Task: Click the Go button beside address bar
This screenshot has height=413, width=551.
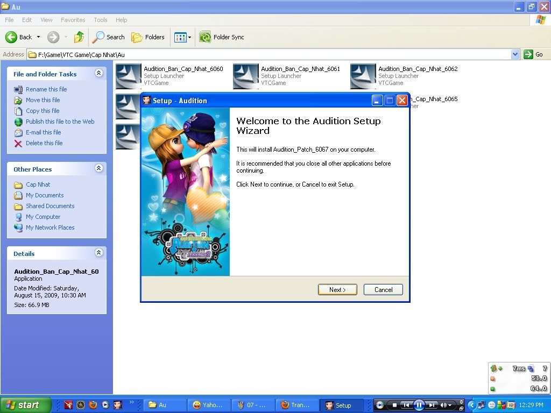Action: (533, 54)
